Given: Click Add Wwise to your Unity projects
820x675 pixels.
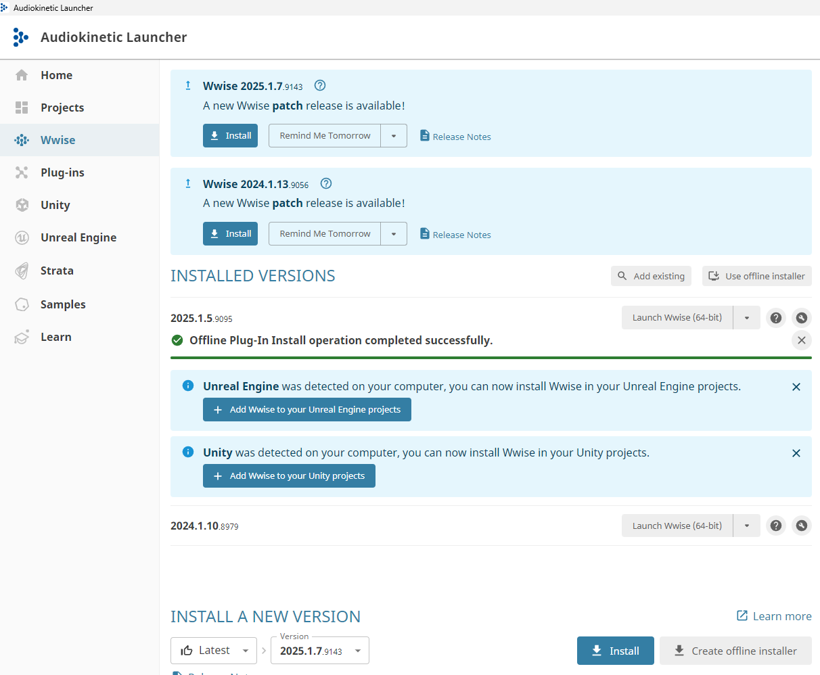Looking at the screenshot, I should [x=289, y=475].
